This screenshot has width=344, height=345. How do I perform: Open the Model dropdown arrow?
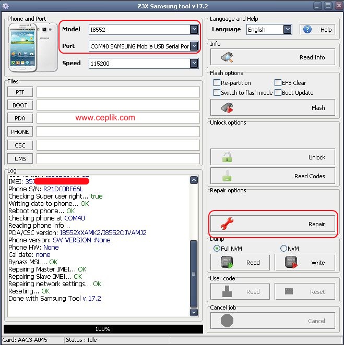pos(194,30)
